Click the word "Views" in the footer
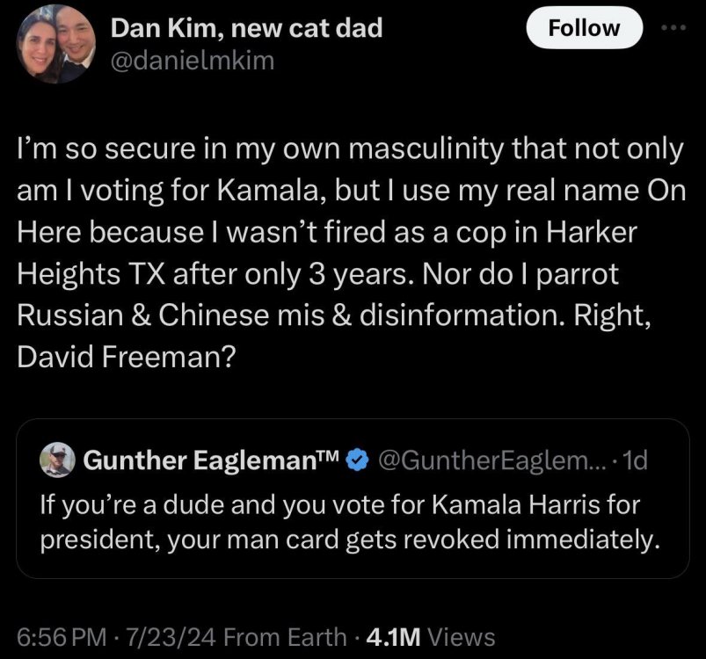This screenshot has width=706, height=659. pyautogui.click(x=462, y=636)
